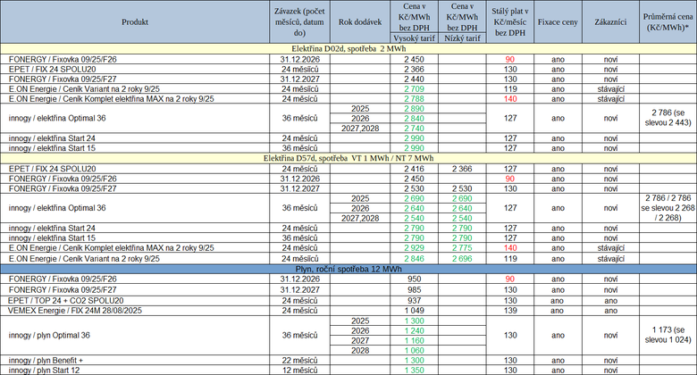697x375 pixels.
Task: Click low tariff value '2 530' in the FONERGY F27 row
Action: [x=462, y=188]
